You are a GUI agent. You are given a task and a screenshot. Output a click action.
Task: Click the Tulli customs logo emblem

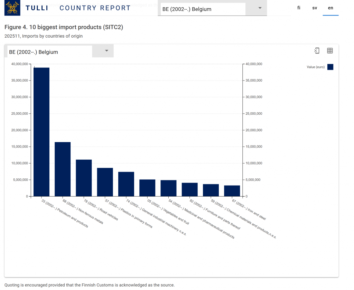[x=12, y=8]
